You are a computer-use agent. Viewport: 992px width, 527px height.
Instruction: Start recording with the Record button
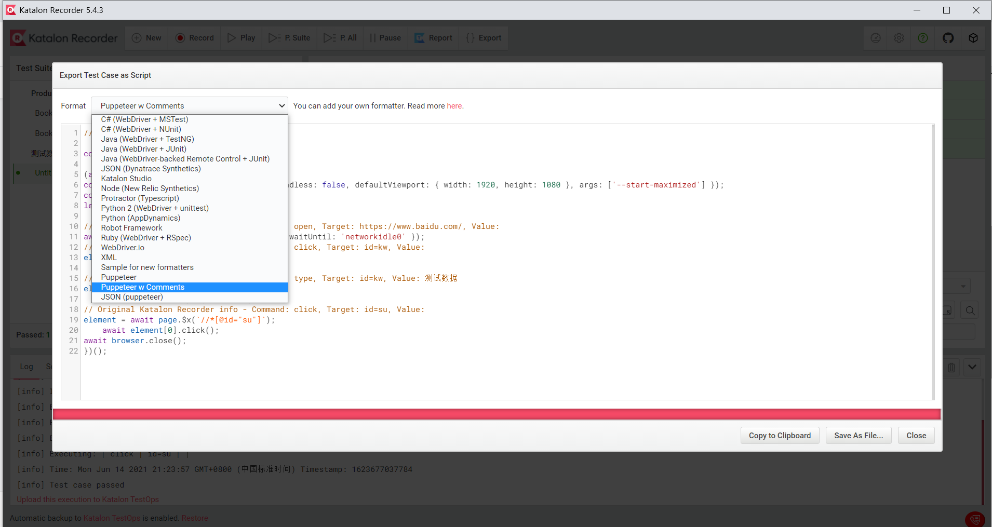tap(195, 38)
